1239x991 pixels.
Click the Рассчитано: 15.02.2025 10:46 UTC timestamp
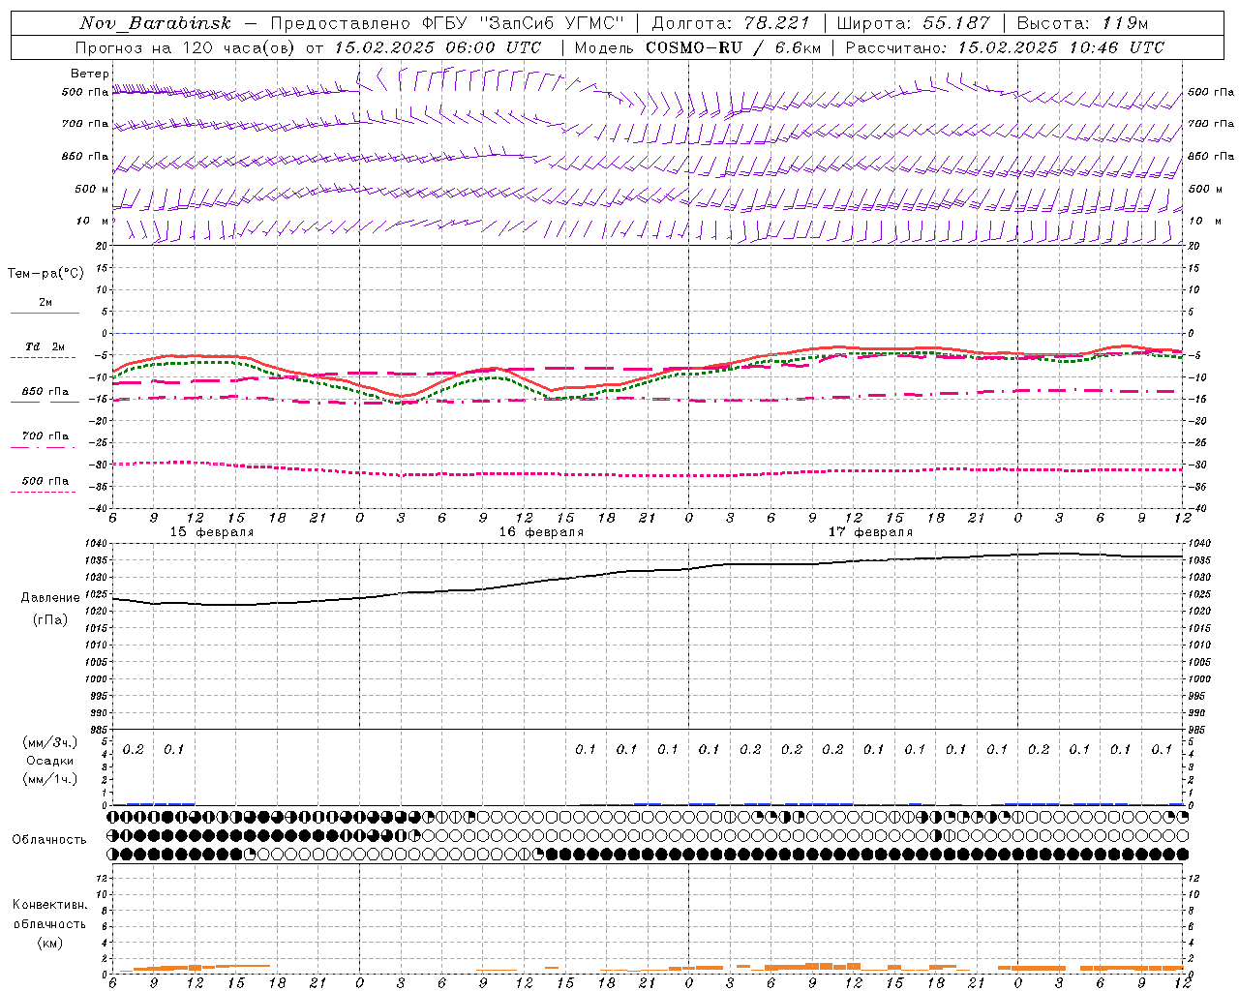(x=1005, y=47)
